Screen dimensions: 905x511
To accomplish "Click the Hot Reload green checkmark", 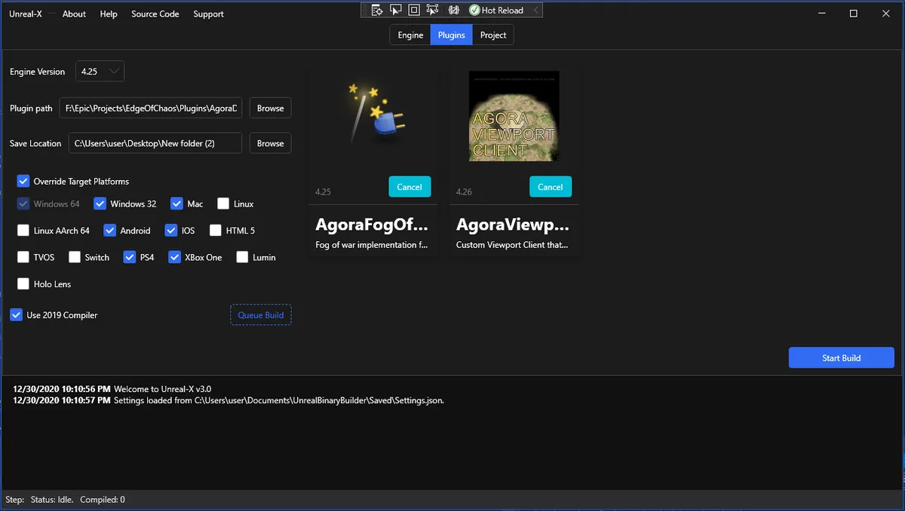I will [474, 11].
